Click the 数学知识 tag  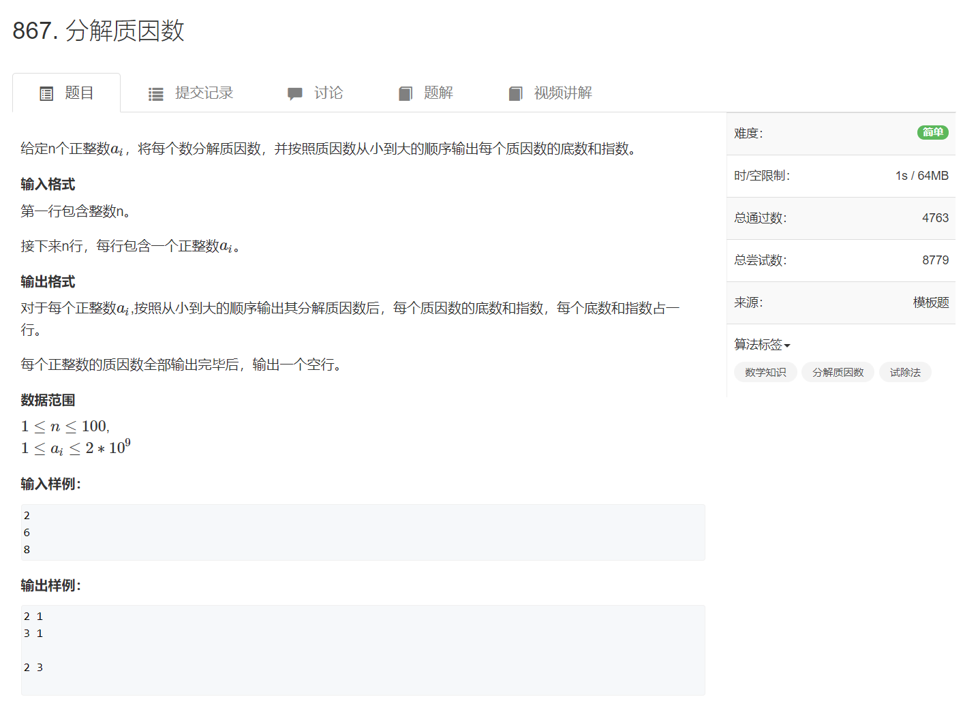[x=765, y=373]
